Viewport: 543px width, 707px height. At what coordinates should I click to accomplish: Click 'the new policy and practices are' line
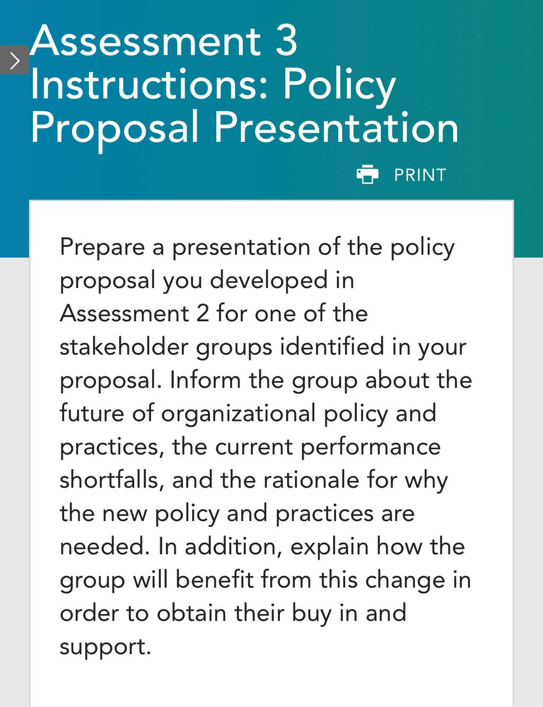coord(237,514)
